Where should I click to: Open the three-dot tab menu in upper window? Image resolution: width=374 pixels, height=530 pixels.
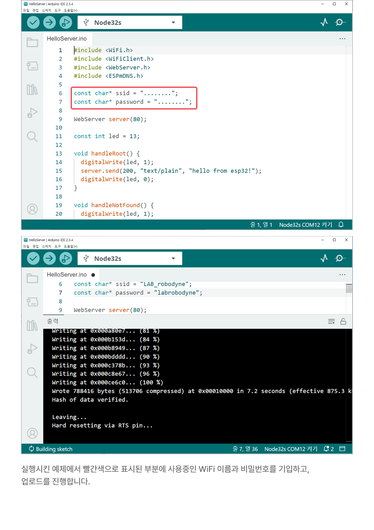click(x=342, y=39)
